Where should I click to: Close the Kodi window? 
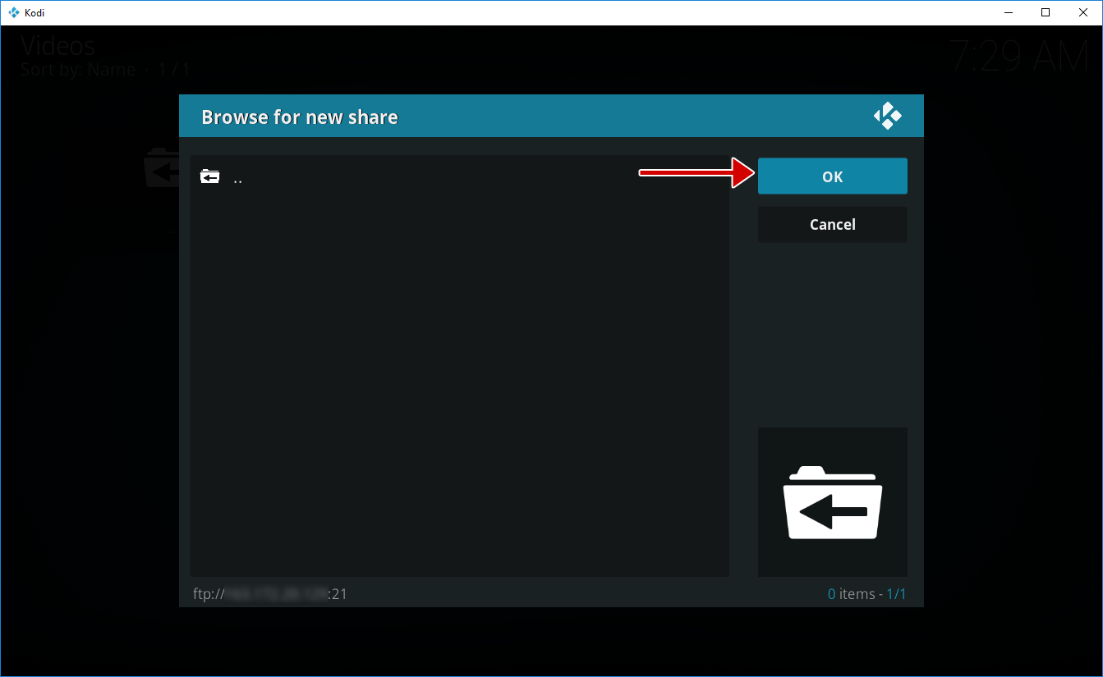point(1082,12)
